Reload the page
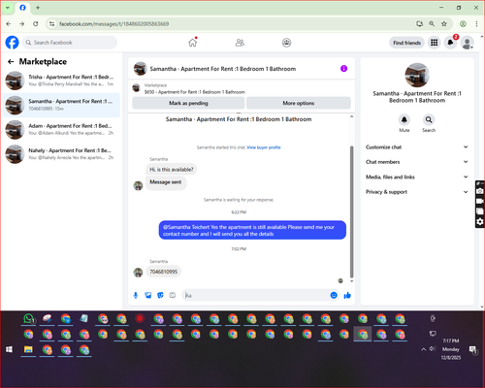The image size is (485, 388). tap(36, 24)
